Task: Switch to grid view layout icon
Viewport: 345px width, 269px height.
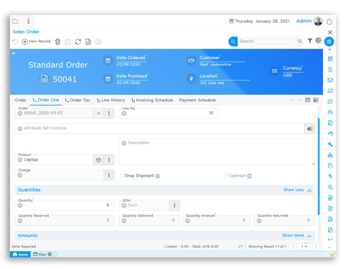Action: point(308,100)
